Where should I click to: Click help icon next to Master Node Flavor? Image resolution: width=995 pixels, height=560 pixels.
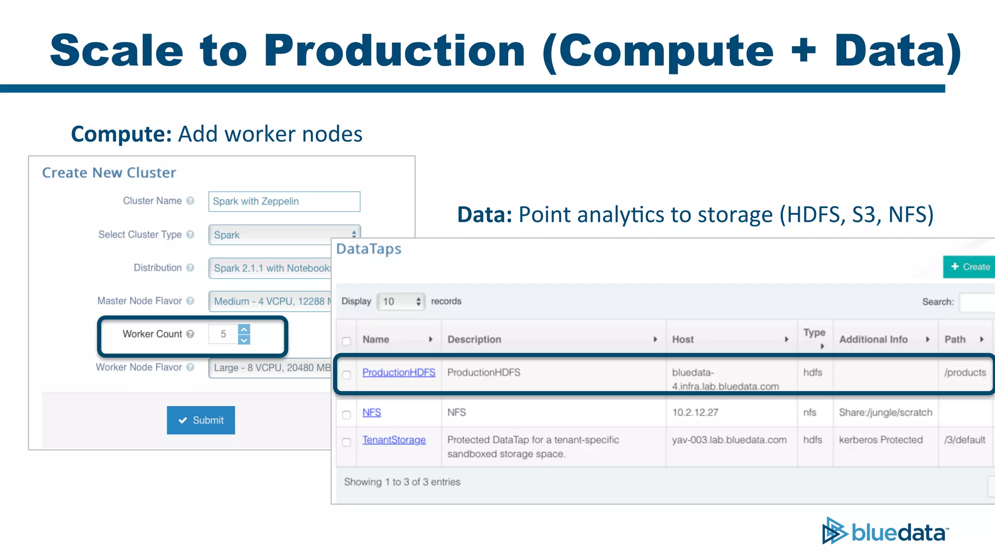click(190, 301)
